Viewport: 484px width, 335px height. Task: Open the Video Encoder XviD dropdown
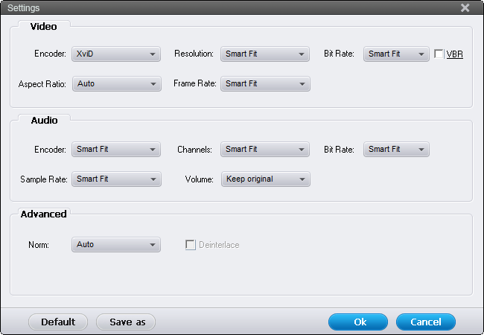click(116, 54)
